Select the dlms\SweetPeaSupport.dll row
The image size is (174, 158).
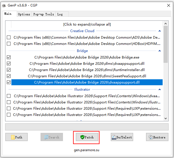(87, 76)
